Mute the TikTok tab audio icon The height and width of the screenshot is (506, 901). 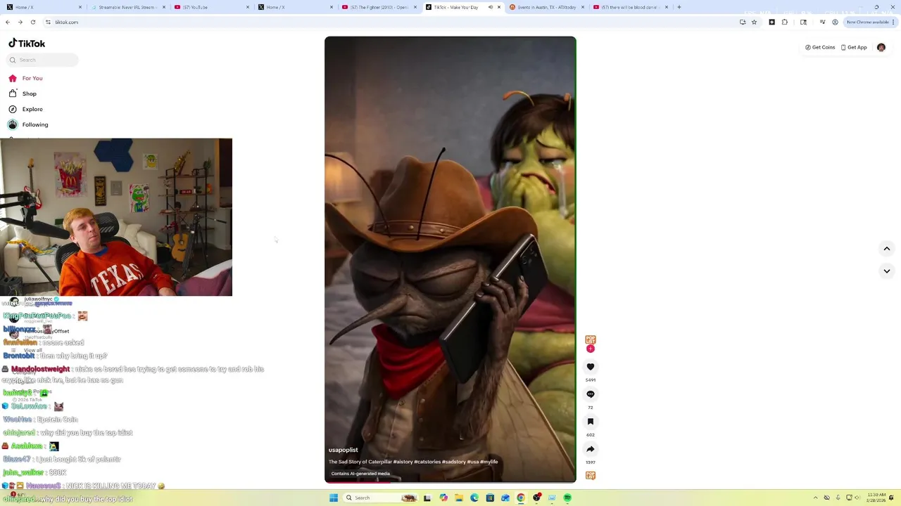coord(491,7)
